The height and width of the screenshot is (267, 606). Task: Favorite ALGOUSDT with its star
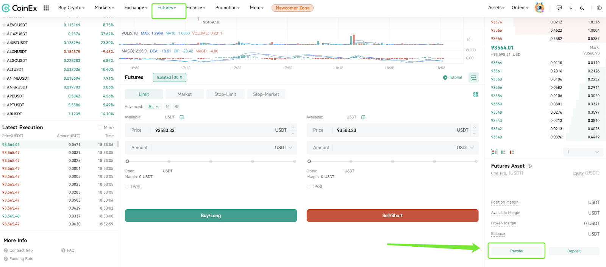point(4,60)
